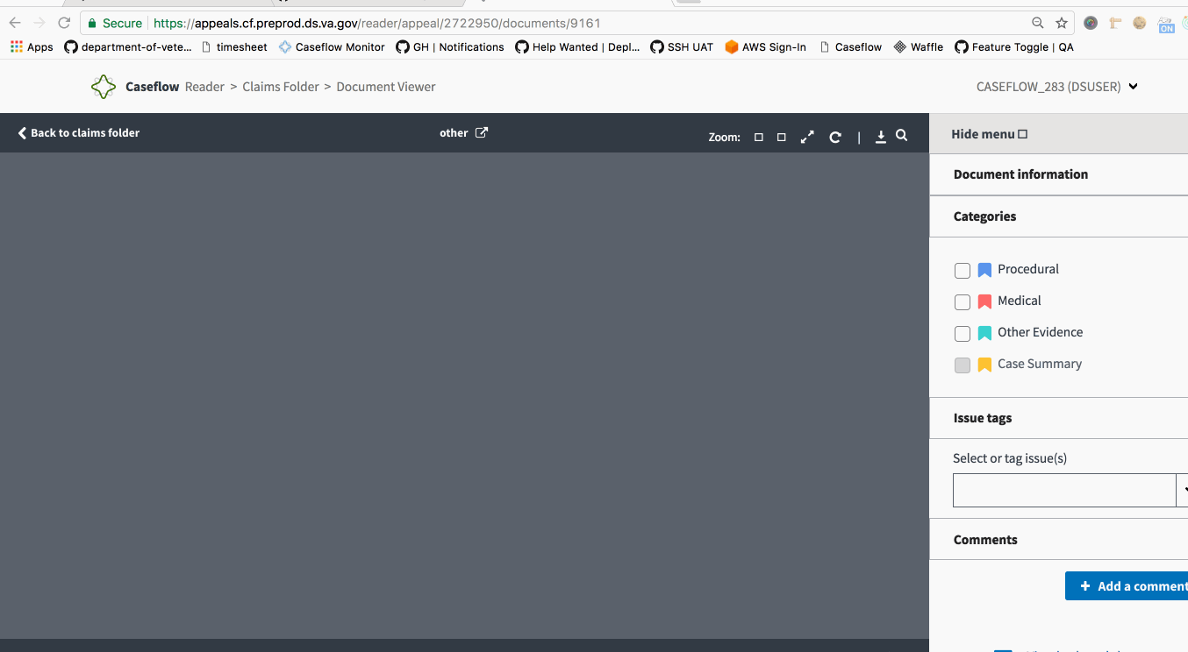
Task: Click the Caseflow logo icon
Action: 104,87
